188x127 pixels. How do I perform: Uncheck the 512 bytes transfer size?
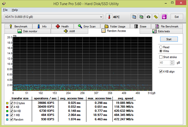pyautogui.click(x=12, y=103)
